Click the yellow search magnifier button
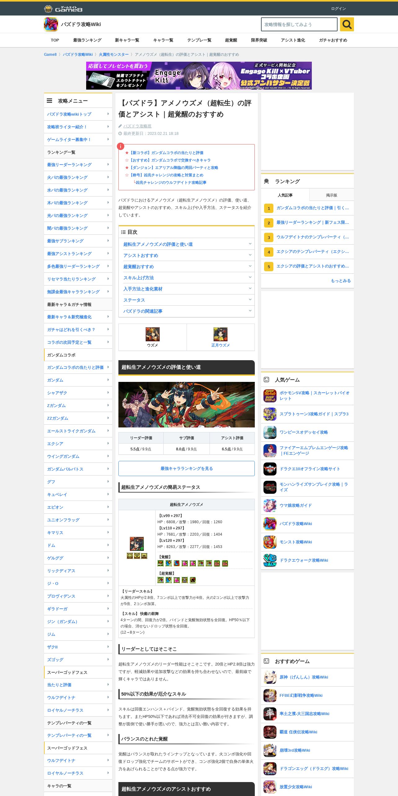The width and height of the screenshot is (398, 796). pyautogui.click(x=347, y=24)
